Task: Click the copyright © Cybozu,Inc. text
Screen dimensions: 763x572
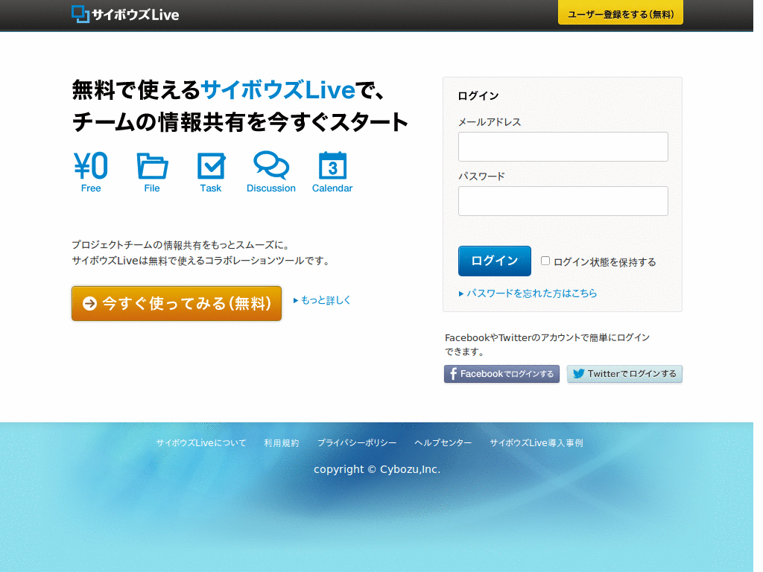Action: click(x=377, y=469)
